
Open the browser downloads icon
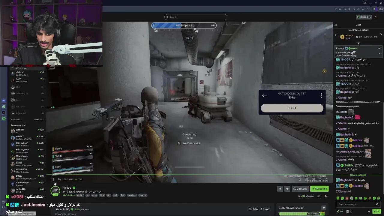pyautogui.click(x=358, y=9)
